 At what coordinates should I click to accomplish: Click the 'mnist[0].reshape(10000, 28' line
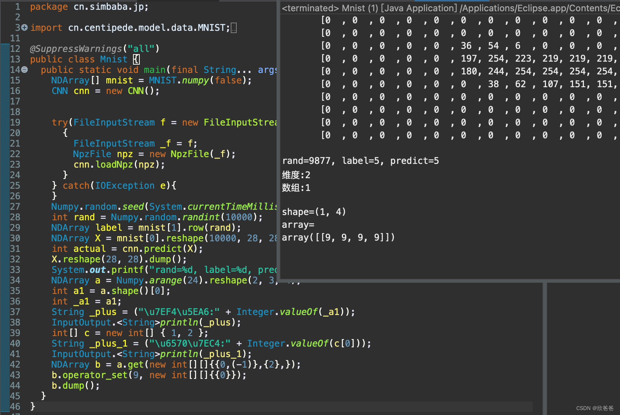(164, 238)
